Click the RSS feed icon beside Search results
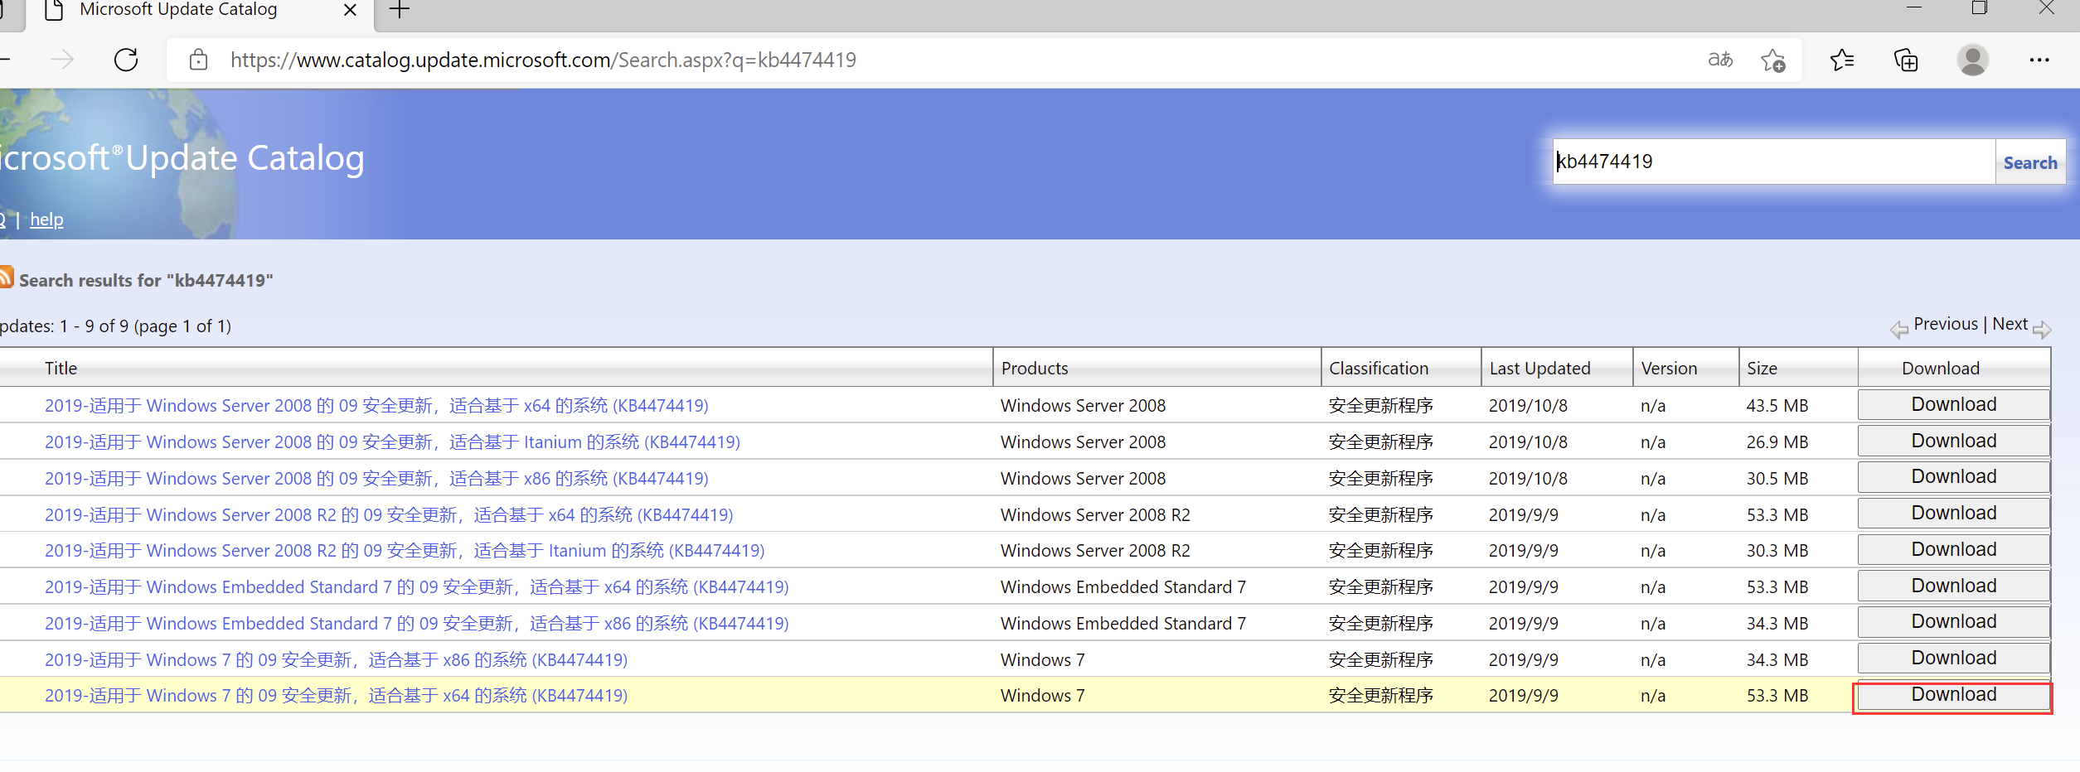 [x=6, y=276]
